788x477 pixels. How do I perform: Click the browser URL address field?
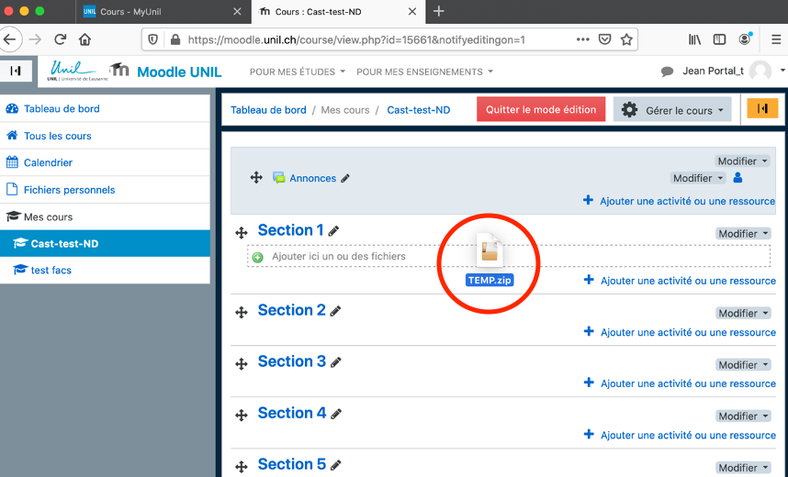coord(367,39)
